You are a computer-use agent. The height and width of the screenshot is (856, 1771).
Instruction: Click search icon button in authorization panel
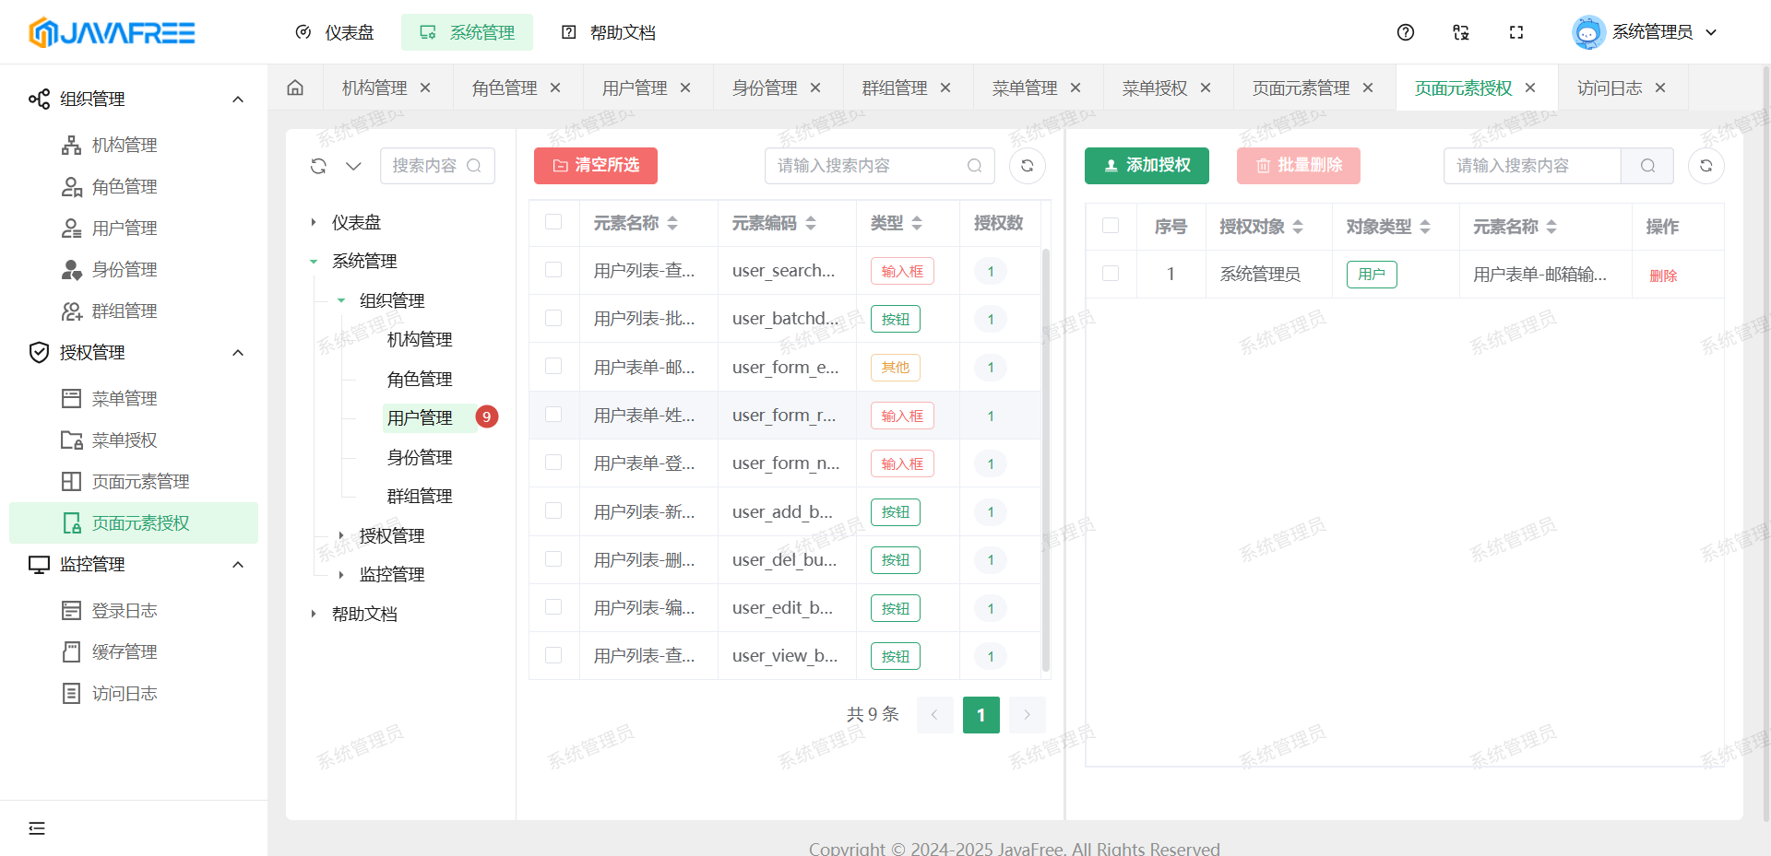point(1647,166)
